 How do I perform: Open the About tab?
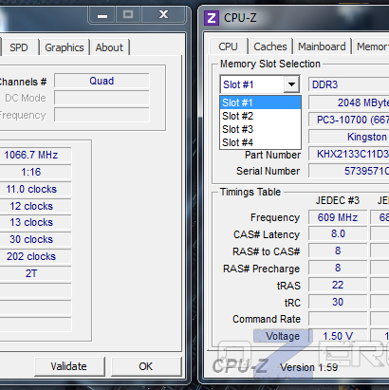pos(109,47)
